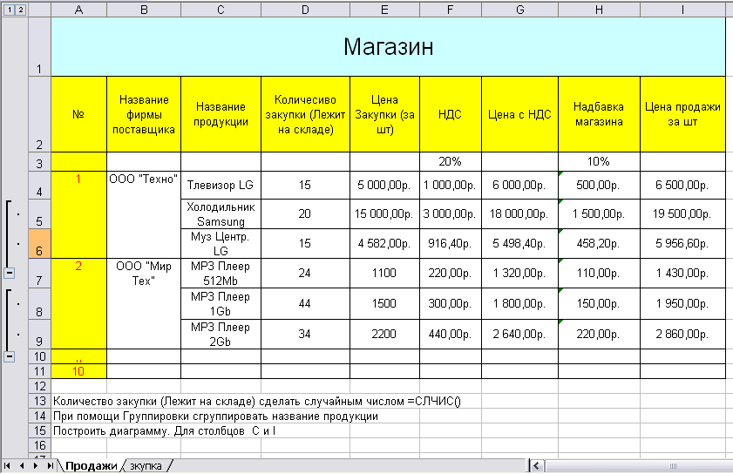This screenshot has width=733, height=474.
Task: Click the 19 500,00р. cell
Action: 682,214
